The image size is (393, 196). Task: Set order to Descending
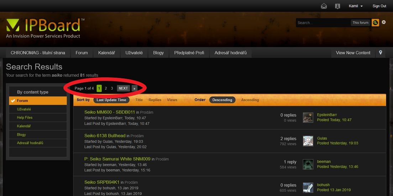(222, 100)
